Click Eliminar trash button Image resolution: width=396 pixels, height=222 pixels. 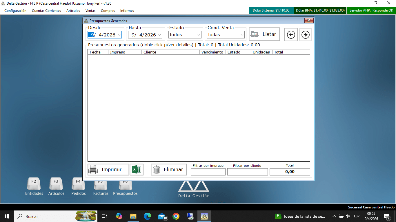click(168, 170)
